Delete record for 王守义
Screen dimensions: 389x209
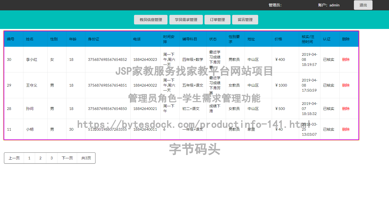click(x=346, y=85)
